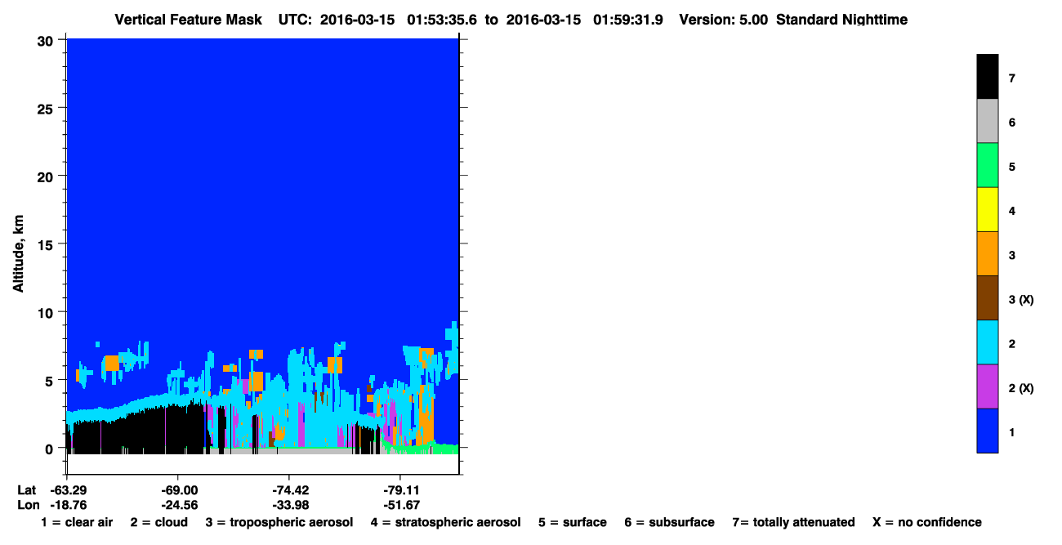Click the magenta color swatch labeled 2 (X)

point(987,386)
